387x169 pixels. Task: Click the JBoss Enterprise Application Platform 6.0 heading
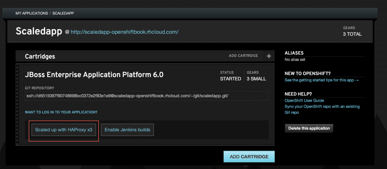(x=94, y=75)
